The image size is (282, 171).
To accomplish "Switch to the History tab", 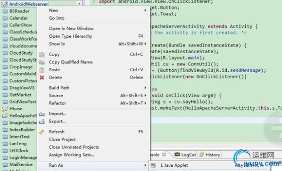I will [210, 155].
